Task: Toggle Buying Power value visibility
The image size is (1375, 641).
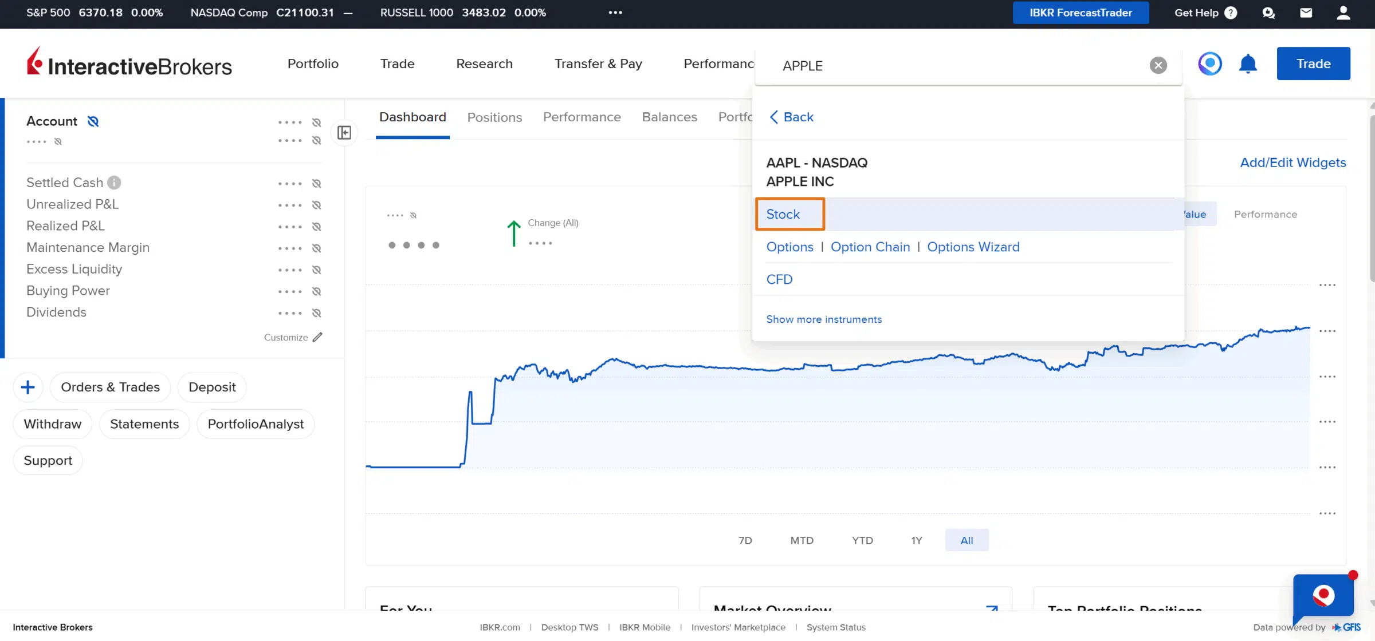Action: coord(316,291)
